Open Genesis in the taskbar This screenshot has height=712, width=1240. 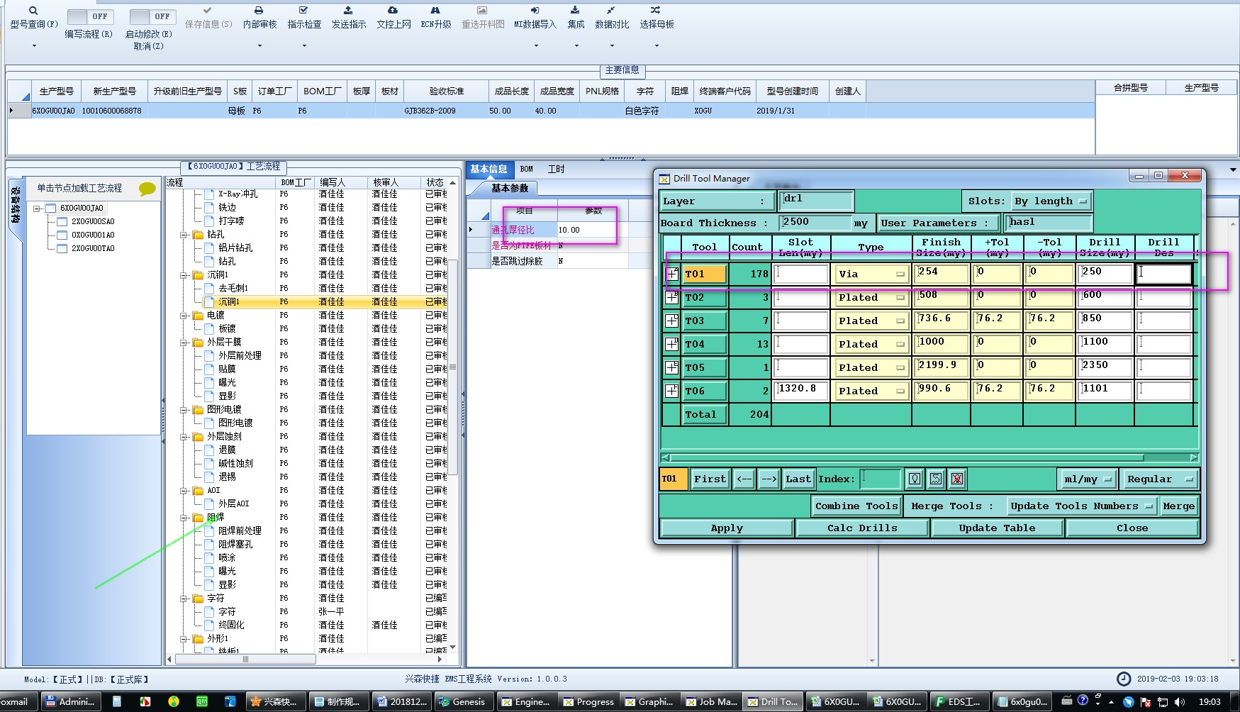tap(462, 701)
